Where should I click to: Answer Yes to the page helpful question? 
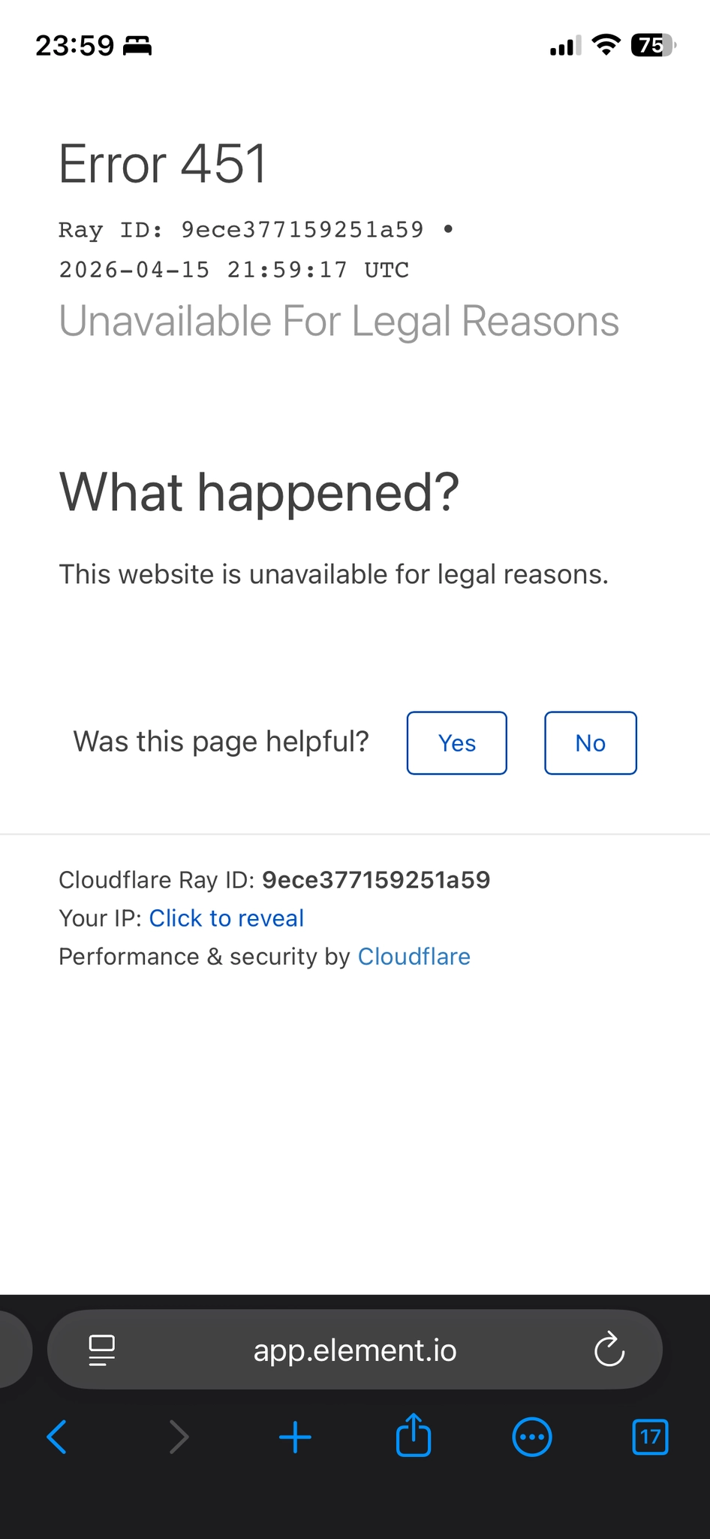pos(456,743)
